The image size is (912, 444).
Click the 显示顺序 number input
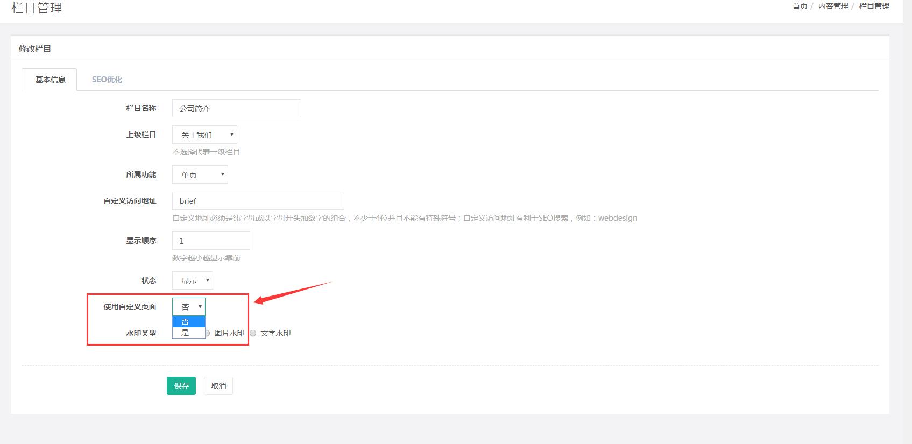tap(211, 241)
